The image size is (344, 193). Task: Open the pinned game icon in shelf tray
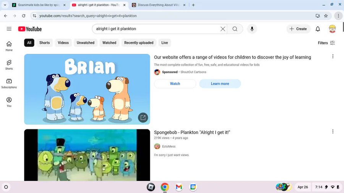284,187
